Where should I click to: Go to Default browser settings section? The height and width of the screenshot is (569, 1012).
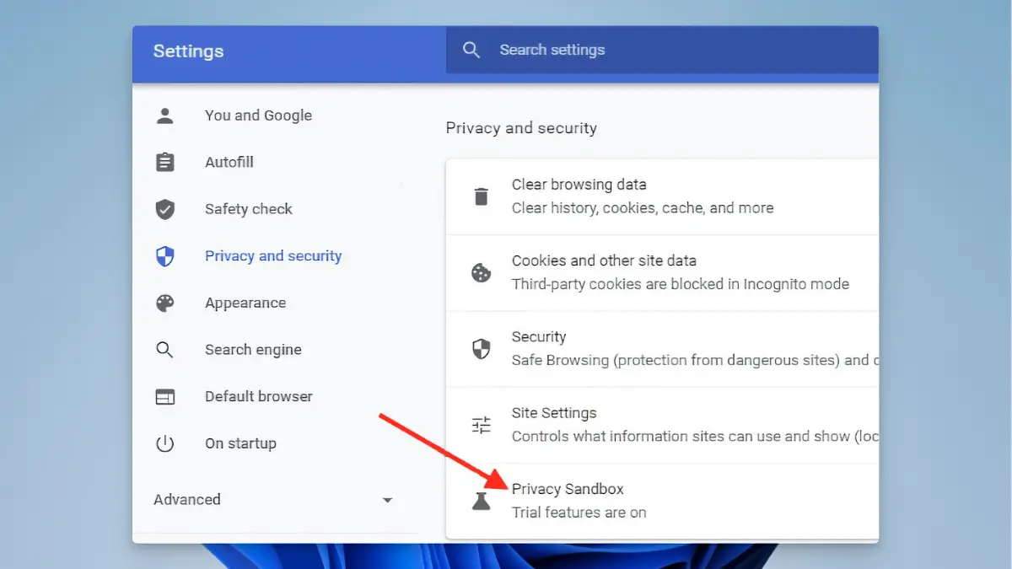pyautogui.click(x=258, y=396)
